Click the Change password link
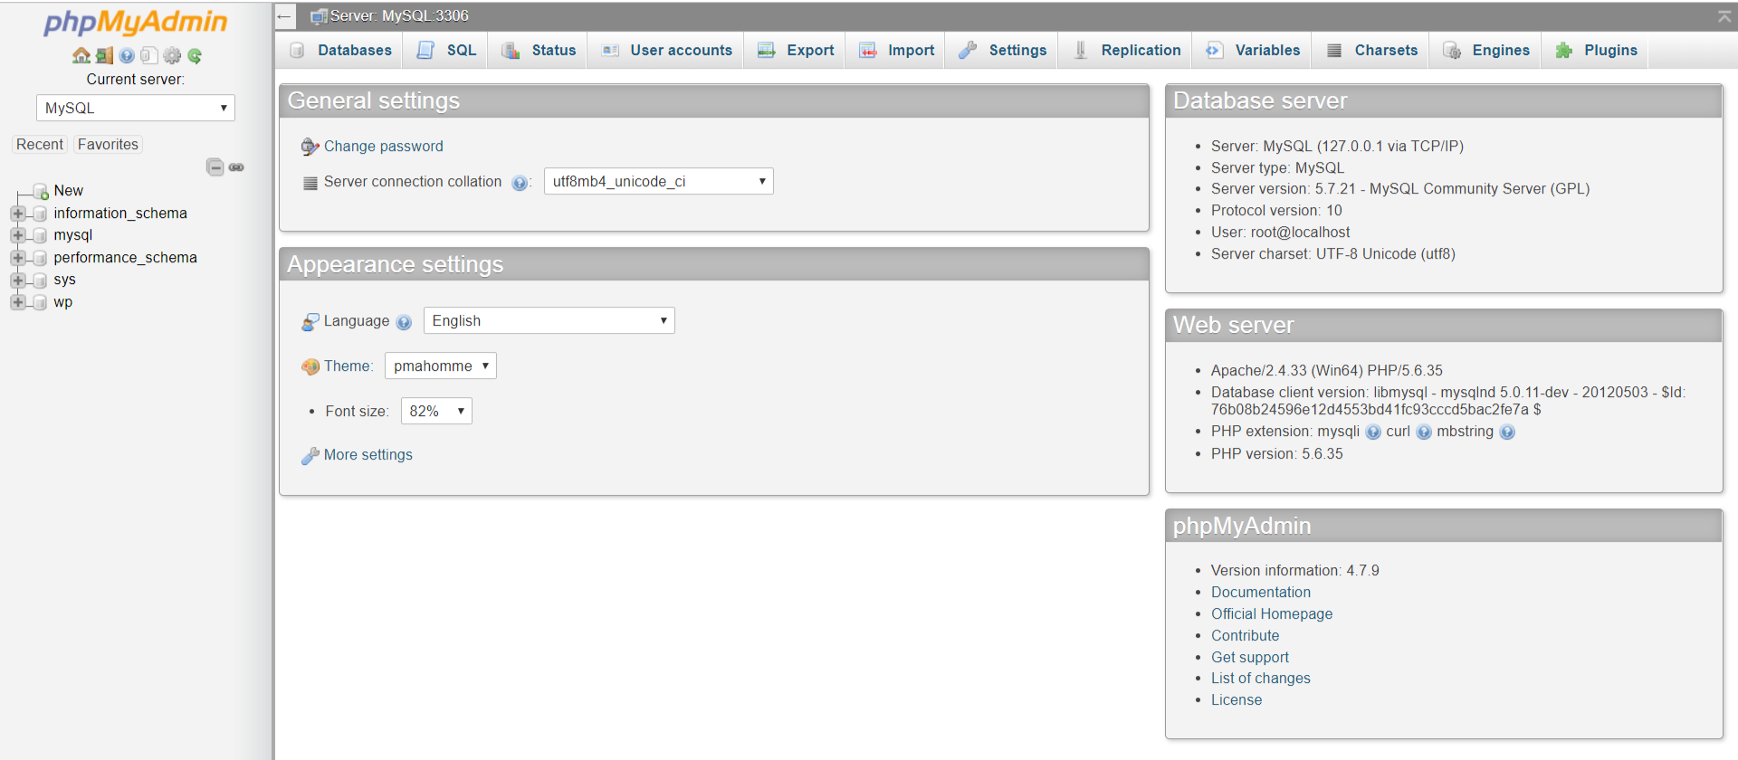 [383, 147]
